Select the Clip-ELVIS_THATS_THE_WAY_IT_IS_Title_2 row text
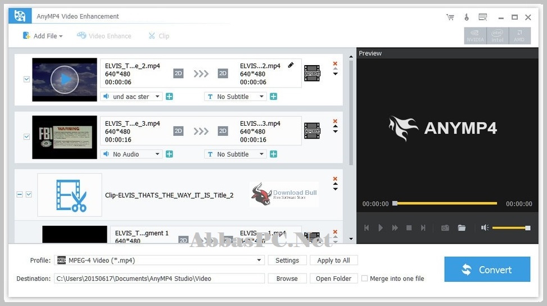This screenshot has width=547, height=306. point(169,195)
